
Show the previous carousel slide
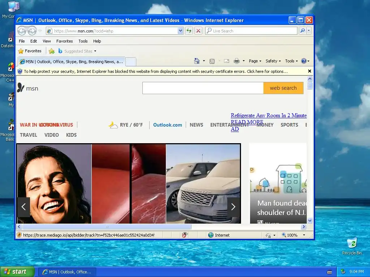coord(23,207)
